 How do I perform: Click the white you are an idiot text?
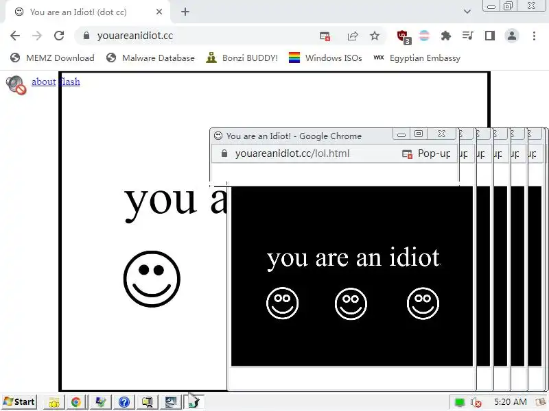(x=353, y=258)
